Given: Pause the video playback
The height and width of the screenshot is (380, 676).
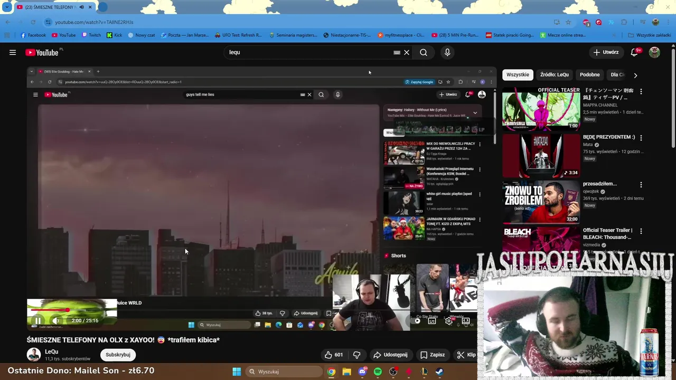Looking at the screenshot, I should click(x=38, y=320).
